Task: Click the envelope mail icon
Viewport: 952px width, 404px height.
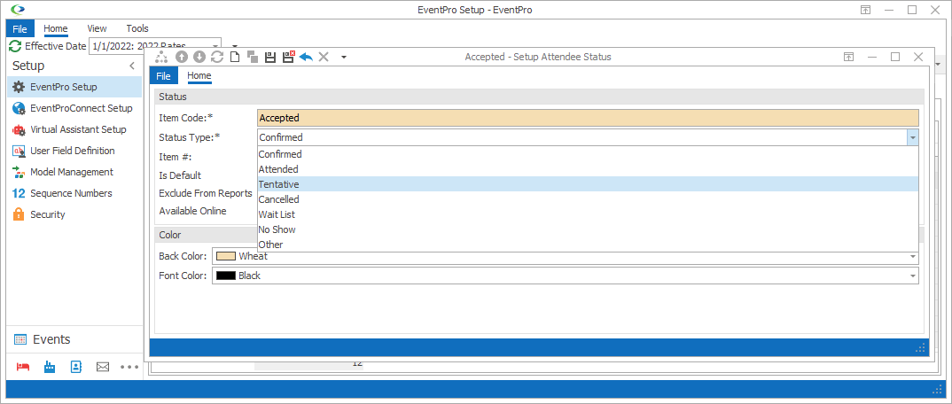Action: coord(103,367)
